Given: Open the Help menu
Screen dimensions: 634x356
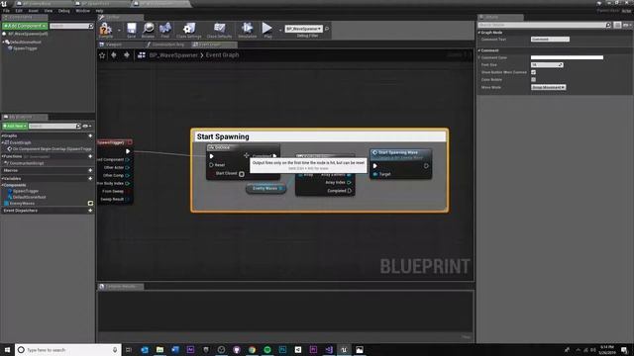Looking at the screenshot, I should pyautogui.click(x=99, y=11).
